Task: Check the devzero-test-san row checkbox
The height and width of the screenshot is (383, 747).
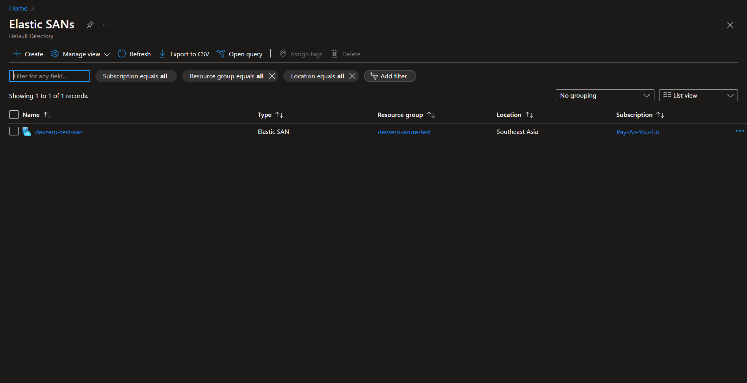Action: tap(14, 131)
